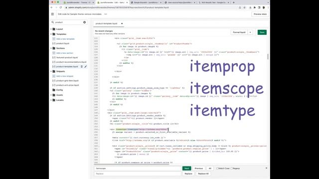Close the find and replace bar

[266, 168]
